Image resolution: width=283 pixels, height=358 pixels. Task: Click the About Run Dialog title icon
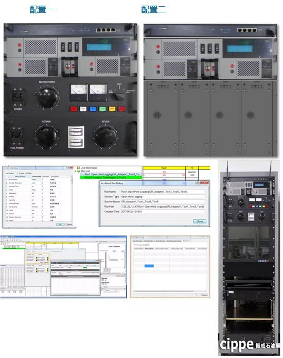tap(102, 183)
